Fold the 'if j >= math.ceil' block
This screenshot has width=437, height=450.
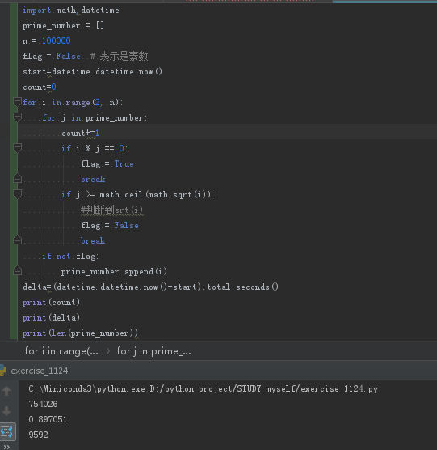click(x=17, y=194)
